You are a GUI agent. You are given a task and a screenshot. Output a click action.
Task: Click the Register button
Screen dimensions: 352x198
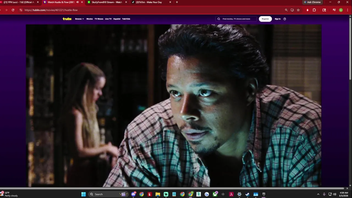pyautogui.click(x=265, y=19)
